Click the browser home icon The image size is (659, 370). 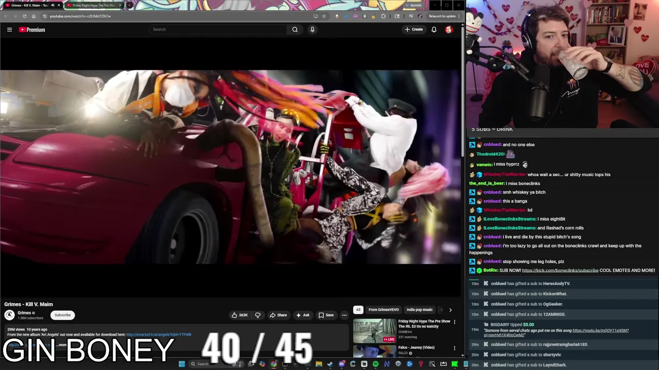(x=33, y=16)
